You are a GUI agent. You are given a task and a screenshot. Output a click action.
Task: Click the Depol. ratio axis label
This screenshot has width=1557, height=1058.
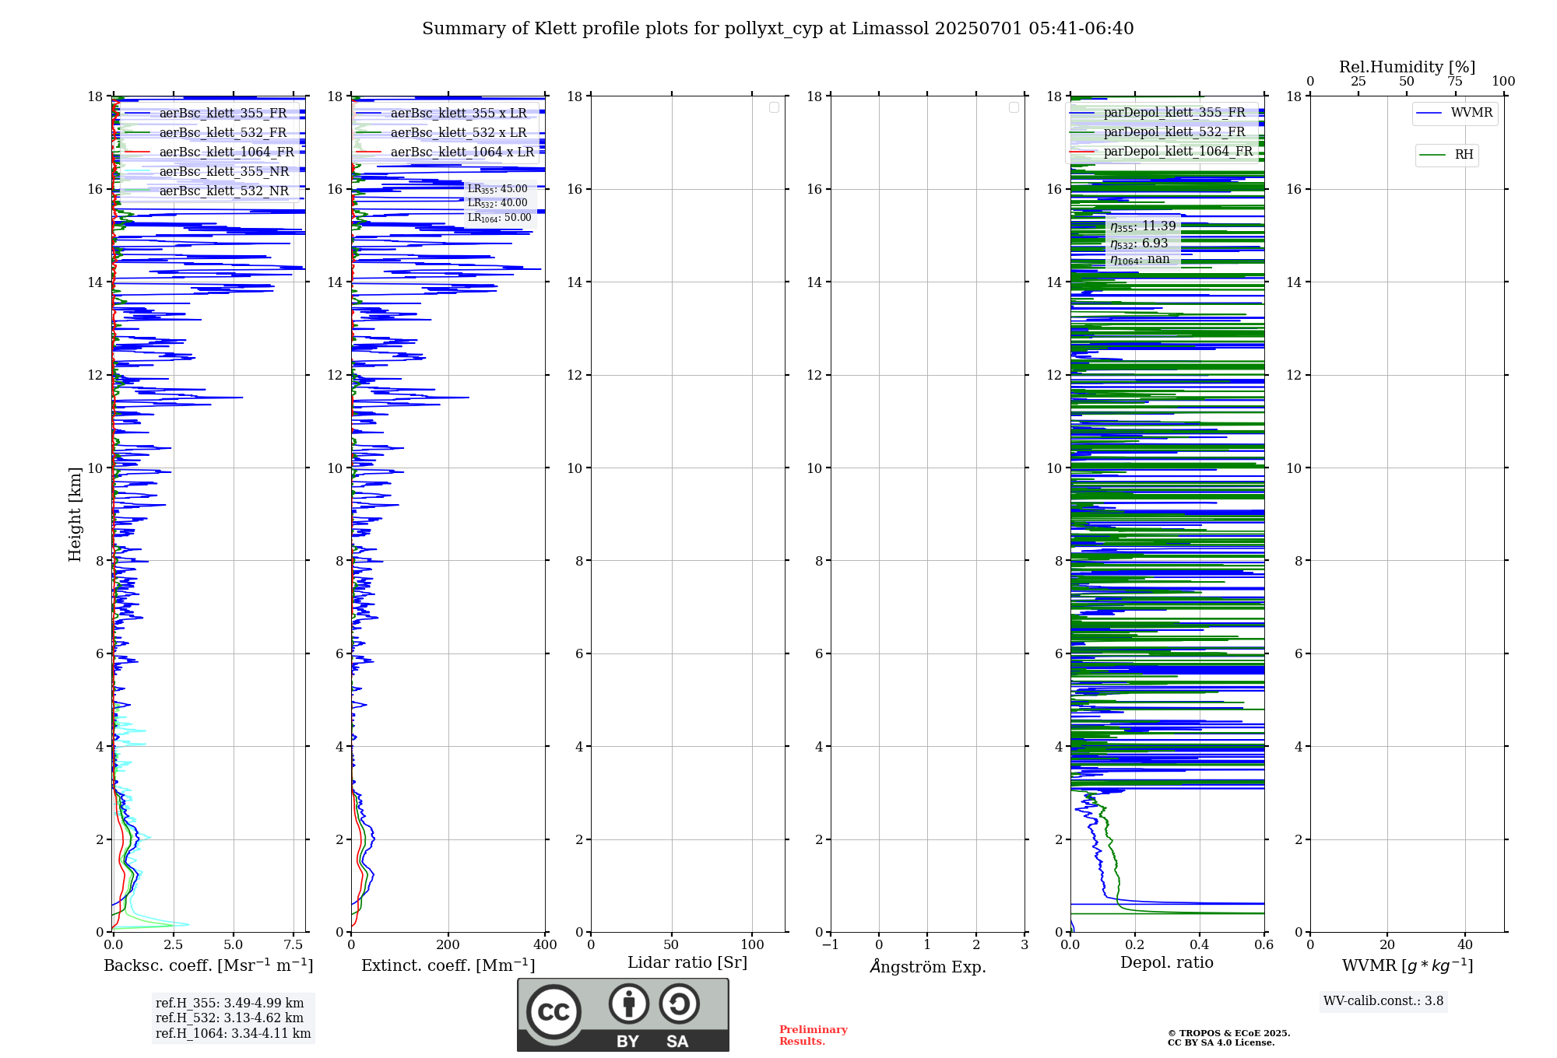1167,963
